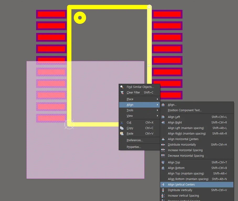Viewport: 238px width, 201px height.
Task: Select Align Right (maintain spacing)
Action: pos(197,133)
